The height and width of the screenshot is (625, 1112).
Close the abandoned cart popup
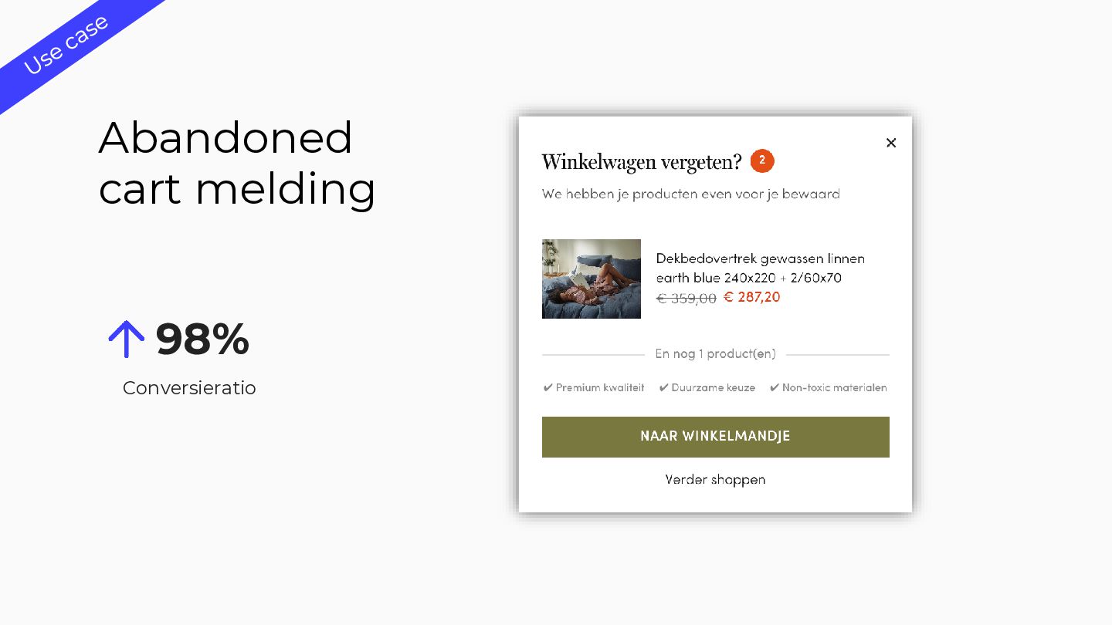click(891, 143)
